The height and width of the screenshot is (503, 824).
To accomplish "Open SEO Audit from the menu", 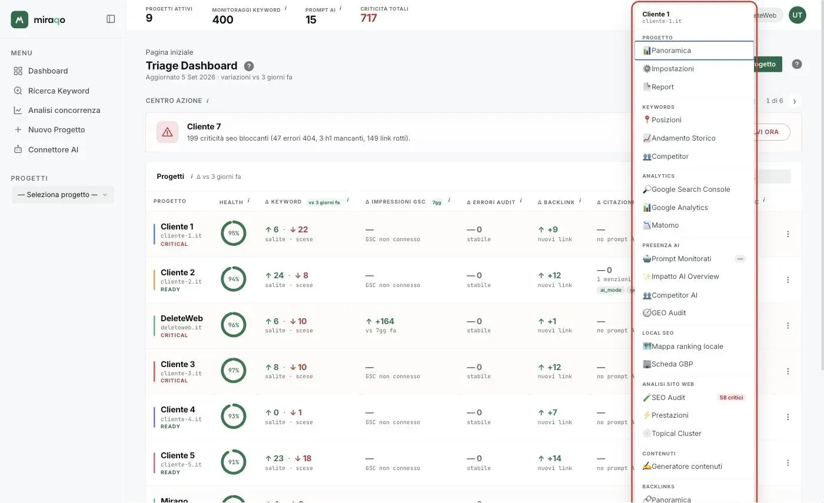I will (694, 398).
